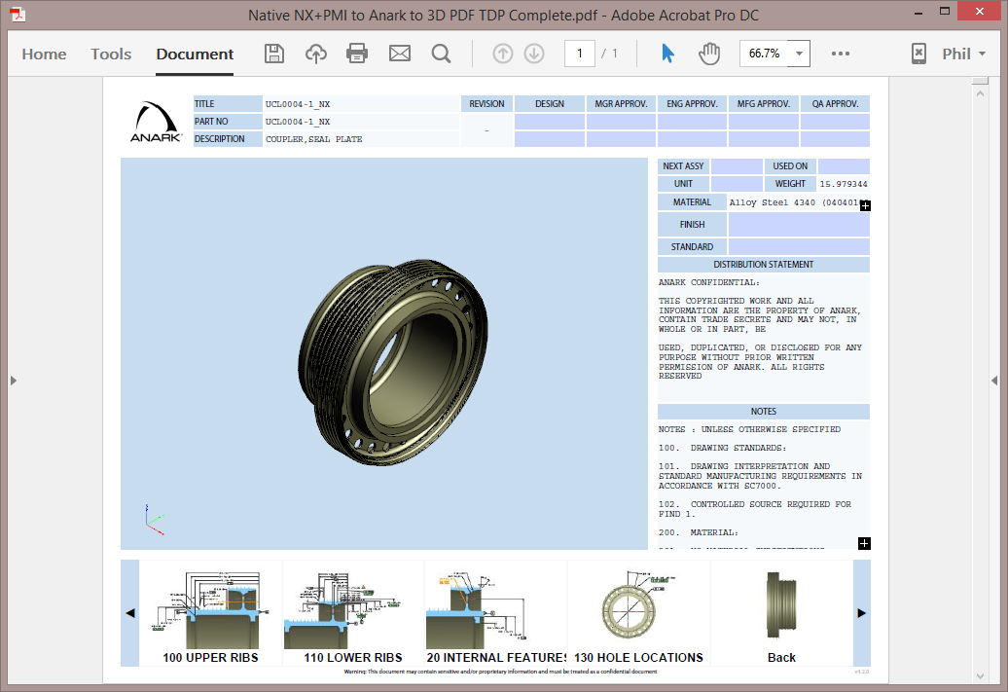Upload the file to Adobe Document Cloud
This screenshot has width=1008, height=692.
click(x=315, y=54)
